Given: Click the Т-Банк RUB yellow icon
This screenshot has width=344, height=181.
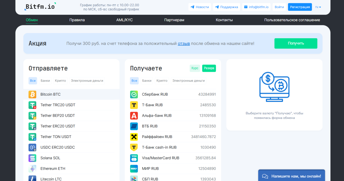Looking at the screenshot, I should click(134, 105).
